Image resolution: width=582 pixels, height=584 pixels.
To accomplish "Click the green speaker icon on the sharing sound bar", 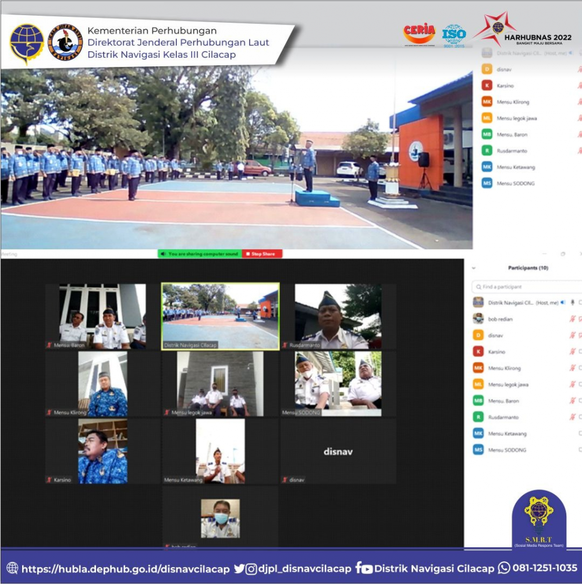I will (x=163, y=254).
